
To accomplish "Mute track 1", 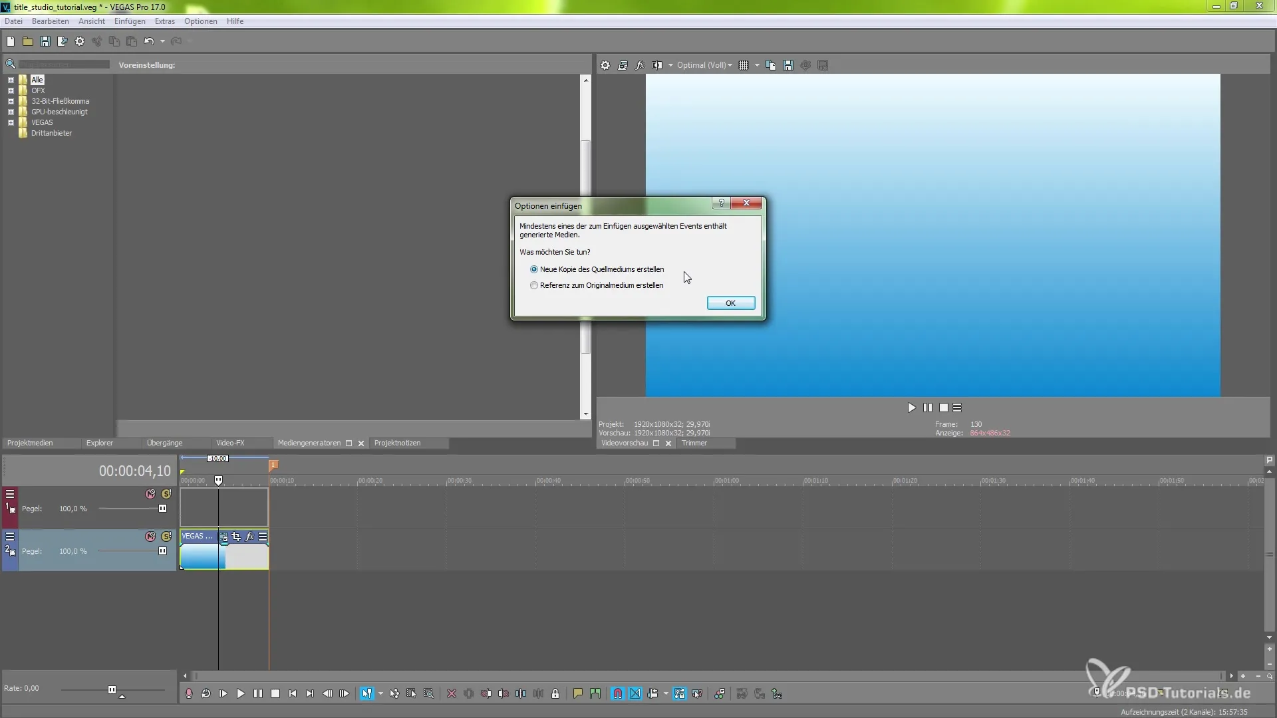I will pos(150,494).
